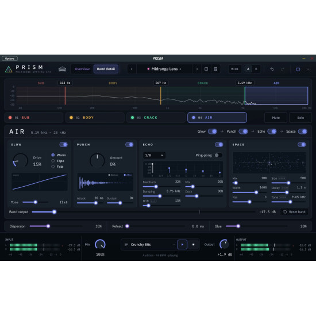This screenshot has height=316, width=316.
Task: Open the Crunchy Bits audition source dropdown
Action: 149,244
